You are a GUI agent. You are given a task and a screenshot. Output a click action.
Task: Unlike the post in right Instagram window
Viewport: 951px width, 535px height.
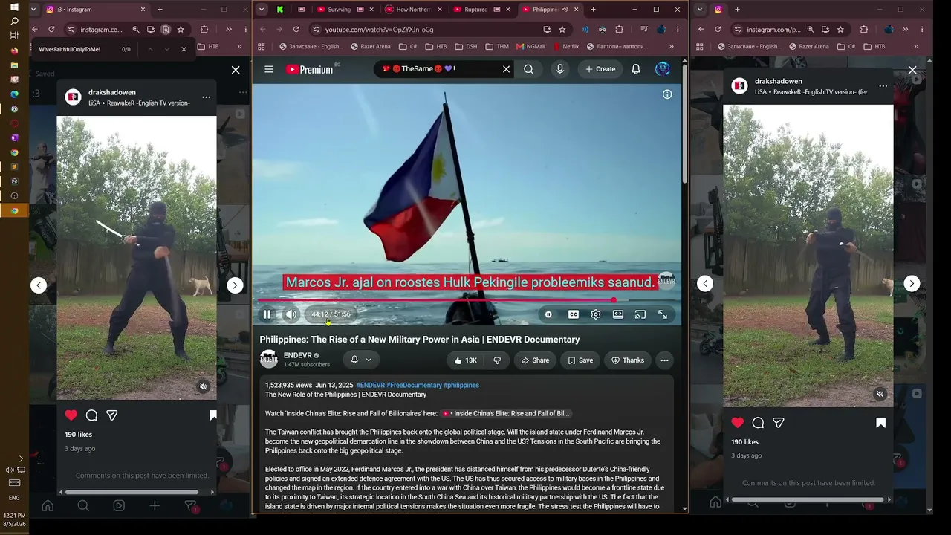tap(738, 423)
